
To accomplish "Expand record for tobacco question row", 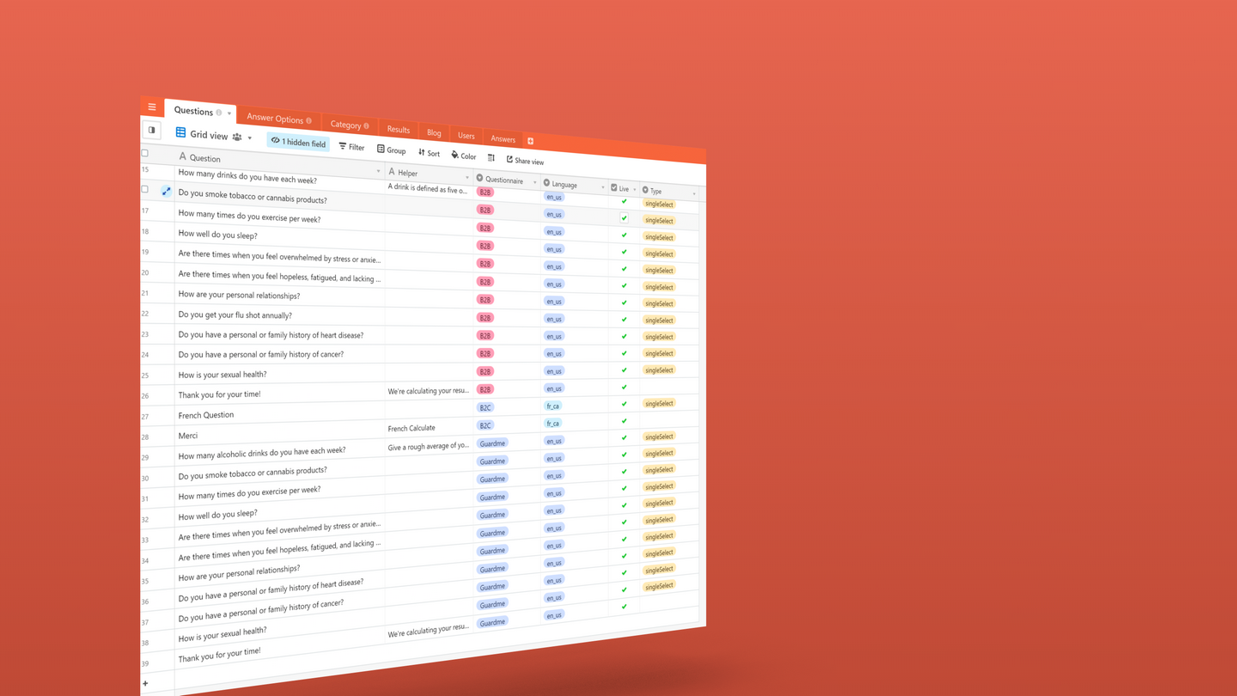I will (167, 191).
